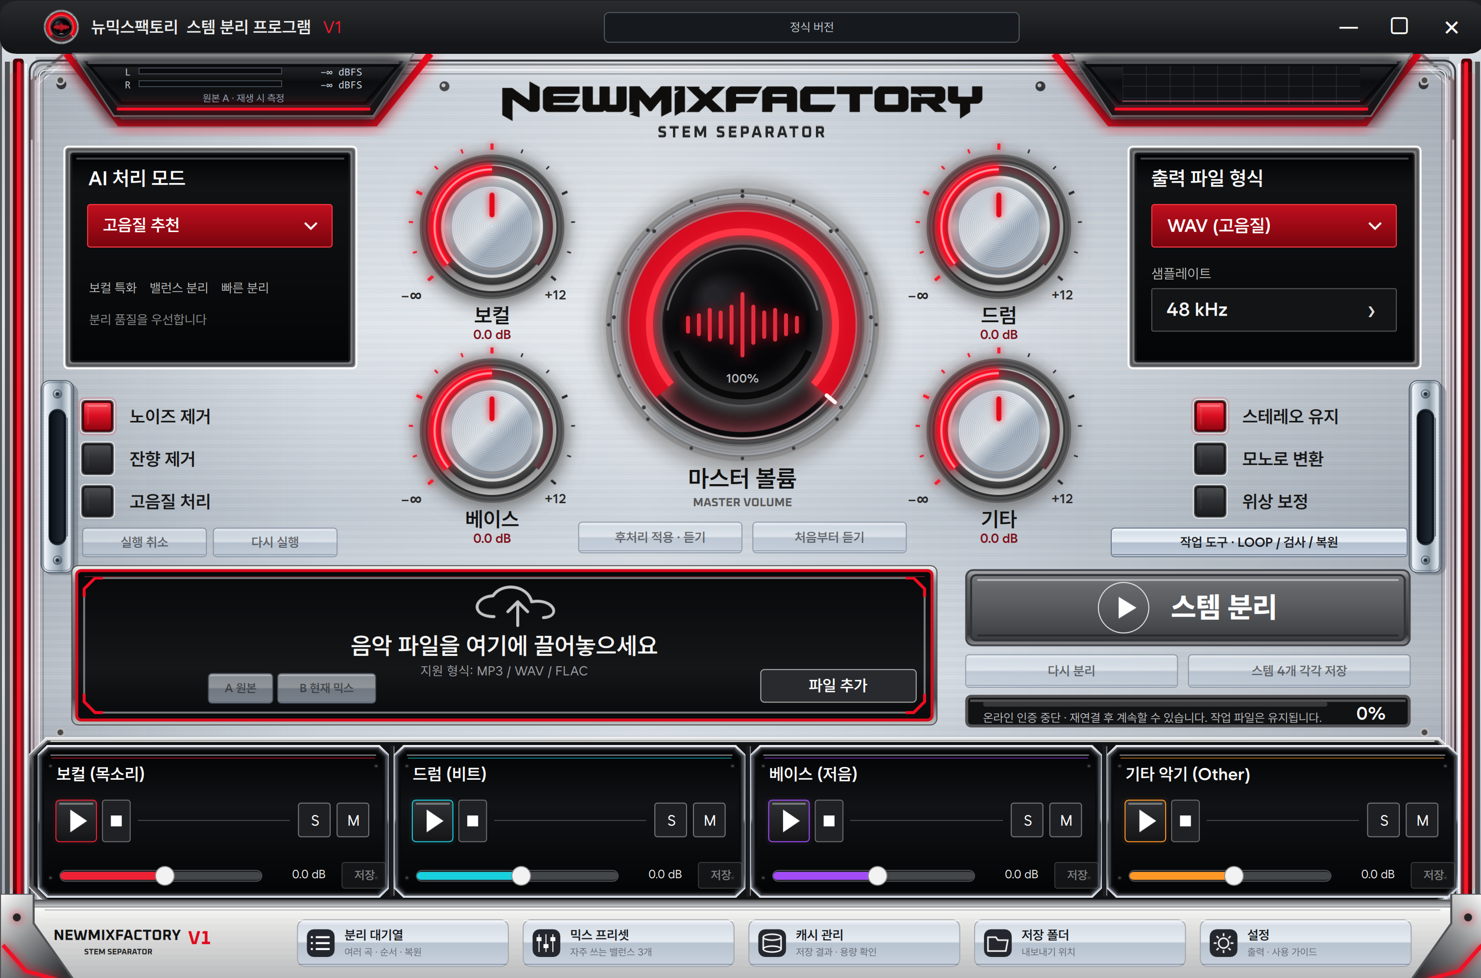
Task: Click the 드럼 (비트) cyan volume slider
Action: 517,876
